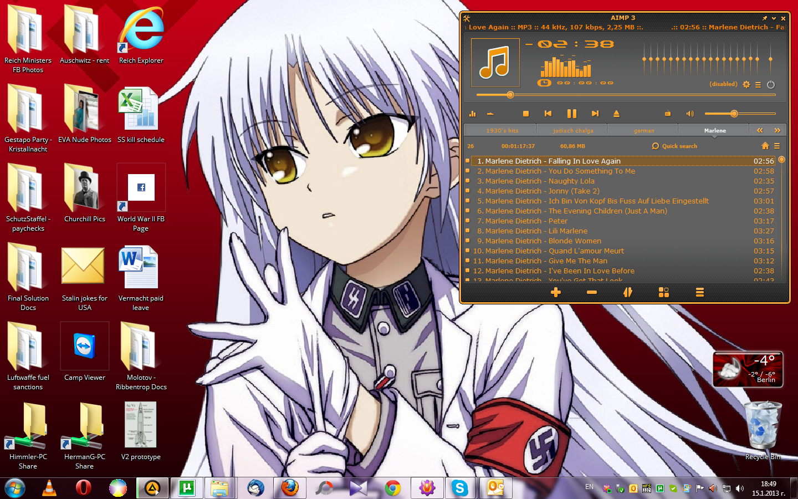Open the V2 prototype file icon
Image resolution: width=798 pixels, height=499 pixels.
click(x=141, y=431)
